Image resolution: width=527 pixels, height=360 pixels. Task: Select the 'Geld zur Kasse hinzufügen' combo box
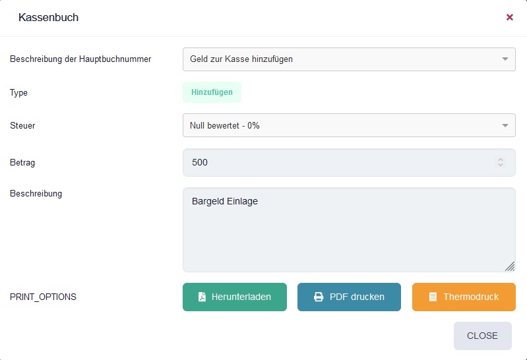pyautogui.click(x=349, y=59)
